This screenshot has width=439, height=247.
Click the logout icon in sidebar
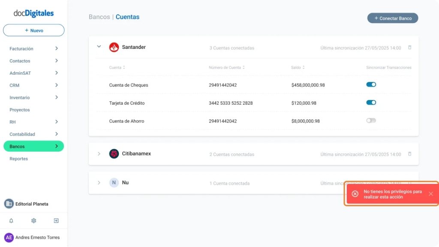56,221
